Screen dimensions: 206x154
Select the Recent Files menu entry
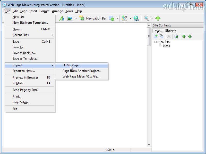(x=30, y=35)
